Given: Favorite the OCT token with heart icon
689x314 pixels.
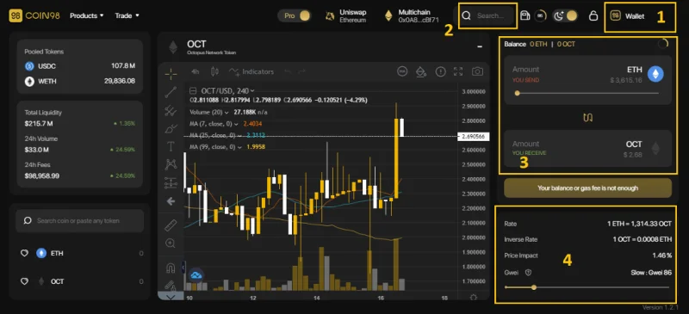Looking at the screenshot, I should click(x=25, y=281).
